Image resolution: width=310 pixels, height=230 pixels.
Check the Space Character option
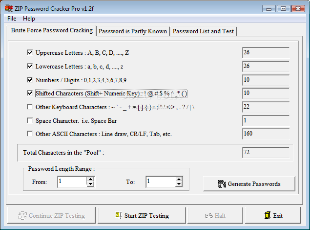30,120
